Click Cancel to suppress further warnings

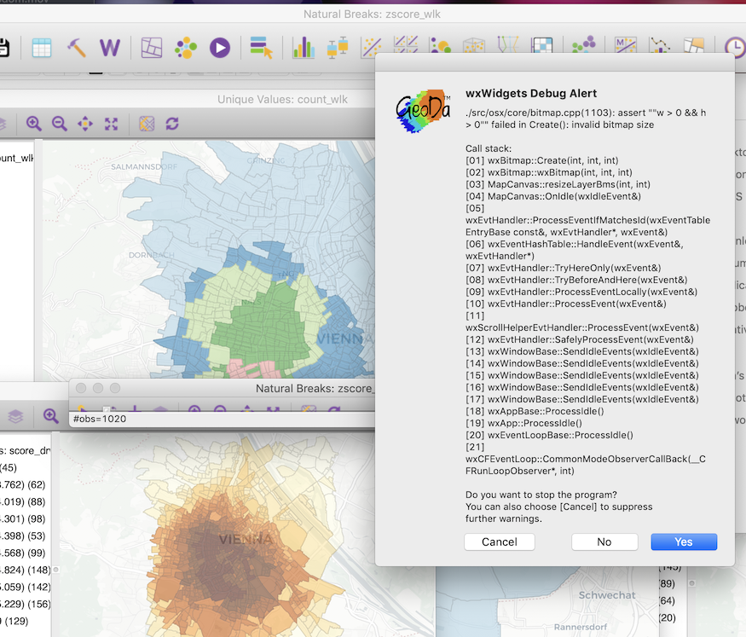[499, 541]
